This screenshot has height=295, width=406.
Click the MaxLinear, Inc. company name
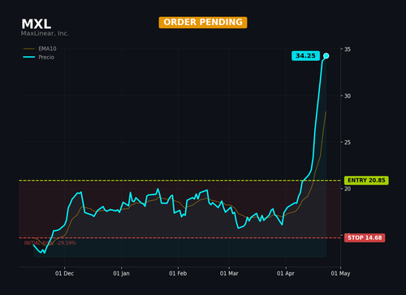coord(45,33)
